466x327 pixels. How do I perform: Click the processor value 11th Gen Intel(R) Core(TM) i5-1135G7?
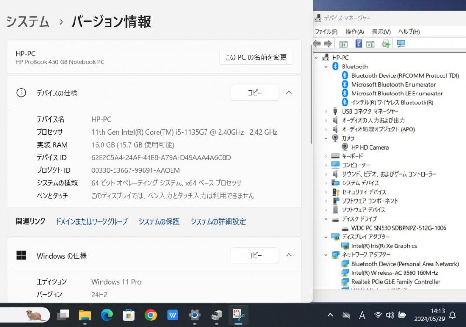[184, 132]
